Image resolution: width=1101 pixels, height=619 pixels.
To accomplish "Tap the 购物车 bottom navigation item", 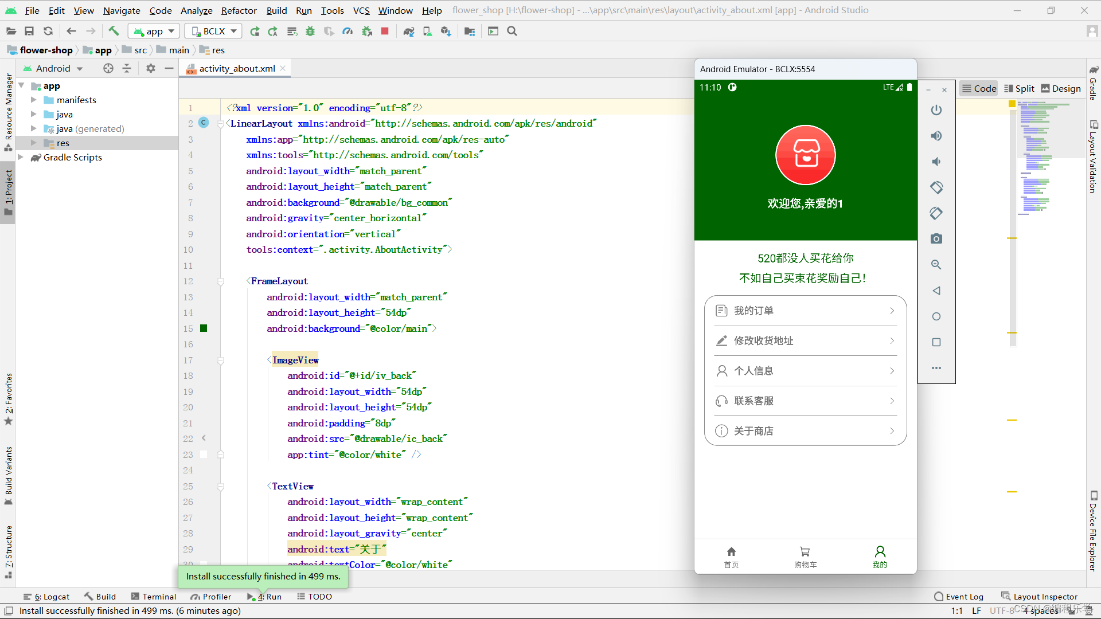I will pyautogui.click(x=805, y=557).
